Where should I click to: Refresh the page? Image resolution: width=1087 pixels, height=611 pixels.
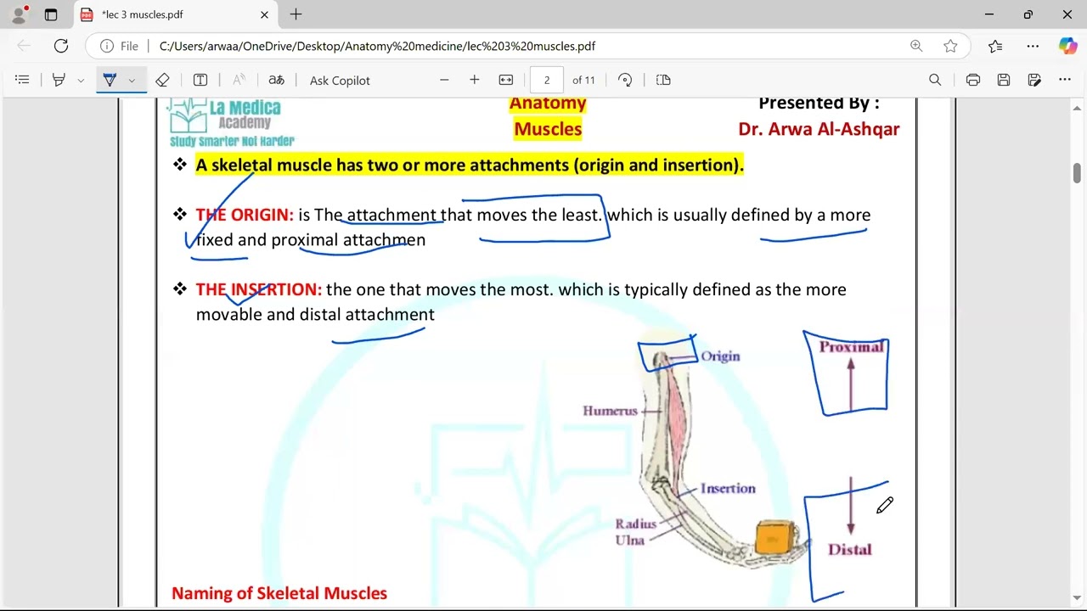(61, 46)
